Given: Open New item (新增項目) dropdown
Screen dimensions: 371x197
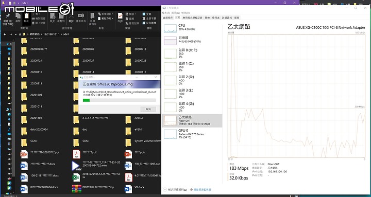Looking at the screenshot, I should pyautogui.click(x=106, y=14).
